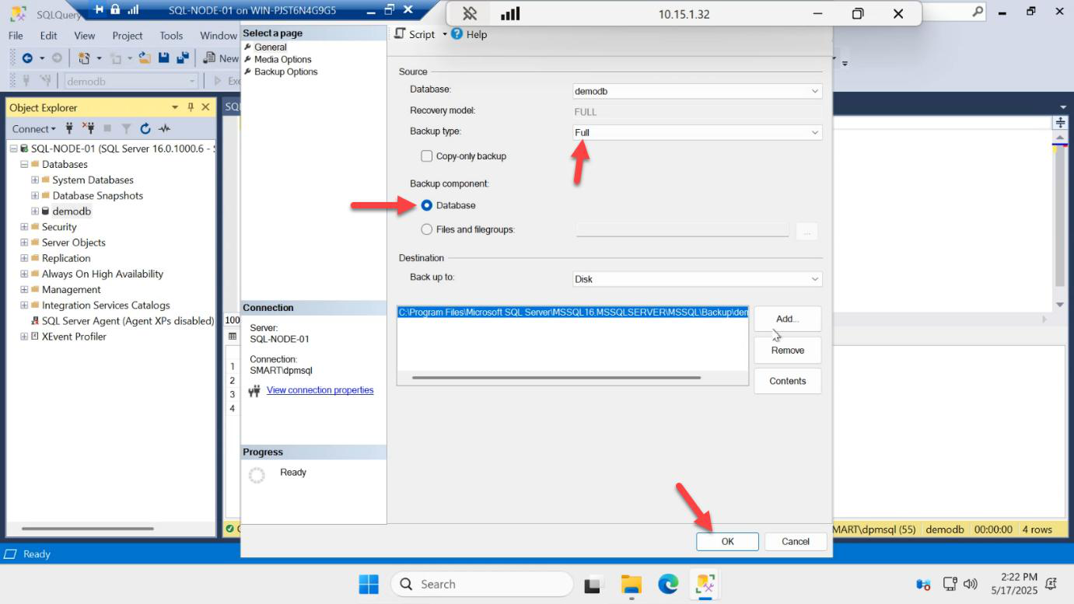
Task: Open the Database dropdown showing demodb
Action: [x=697, y=91]
